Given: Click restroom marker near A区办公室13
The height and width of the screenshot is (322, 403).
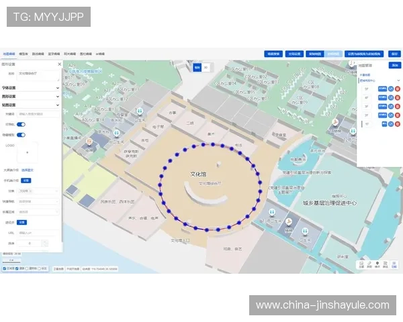Looking at the screenshot, I should coord(140,111).
